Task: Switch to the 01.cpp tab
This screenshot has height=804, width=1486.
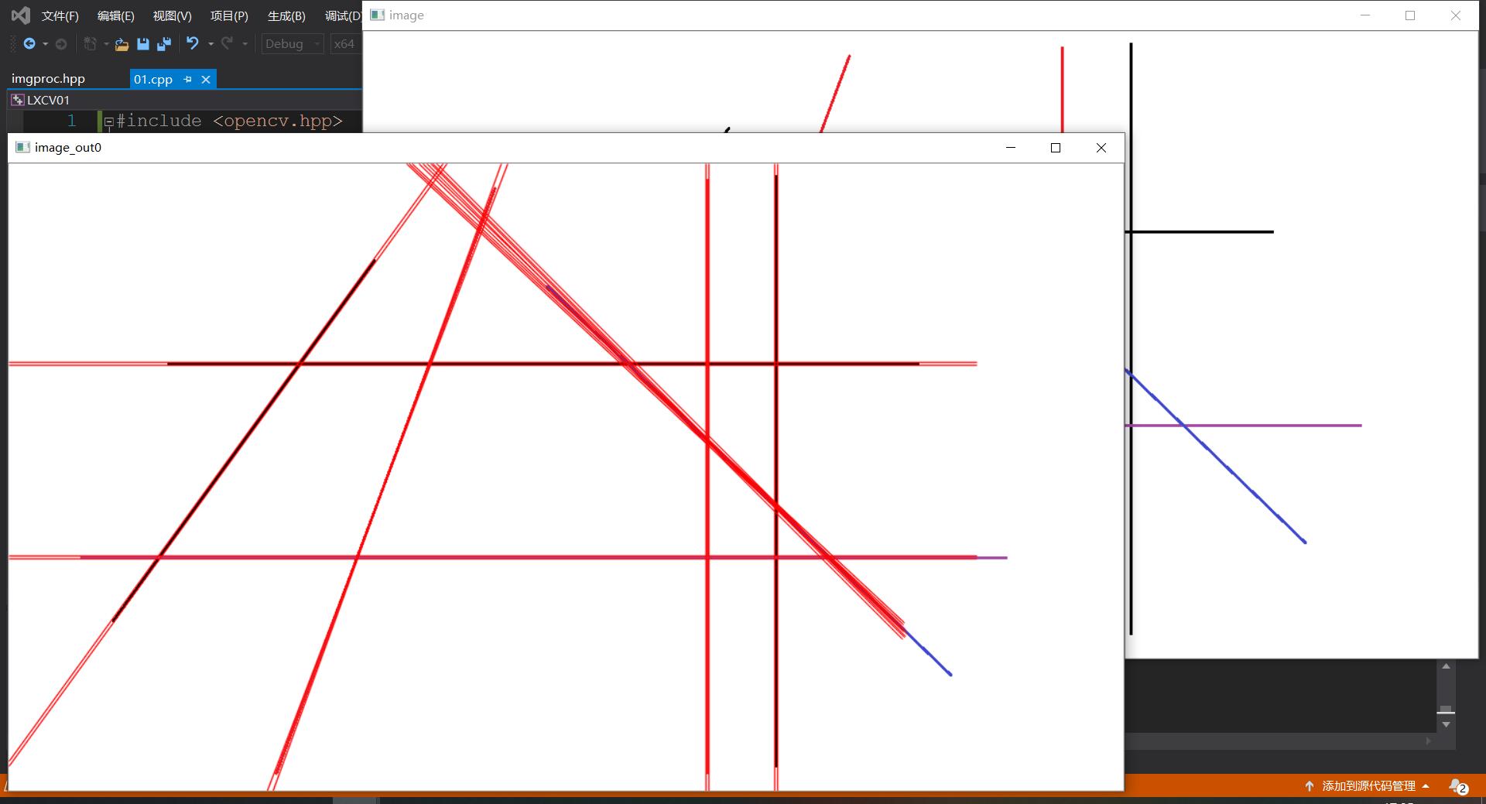Action: click(152, 79)
